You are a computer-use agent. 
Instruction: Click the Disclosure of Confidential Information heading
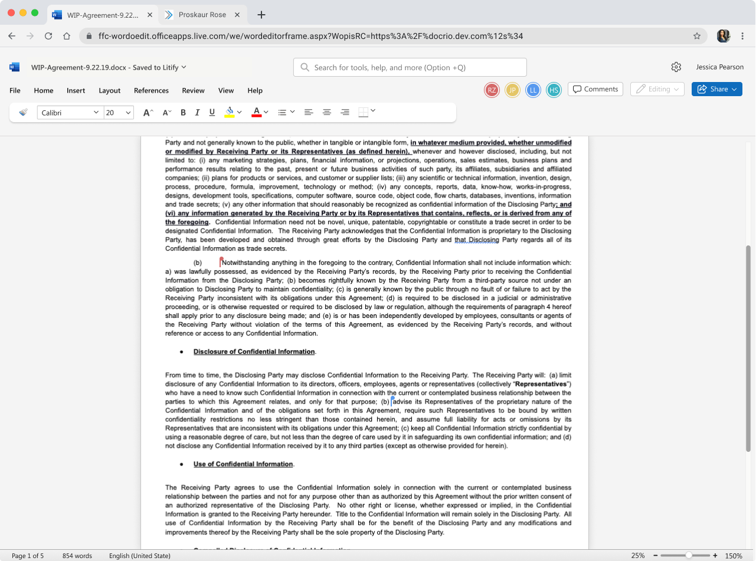coord(254,352)
